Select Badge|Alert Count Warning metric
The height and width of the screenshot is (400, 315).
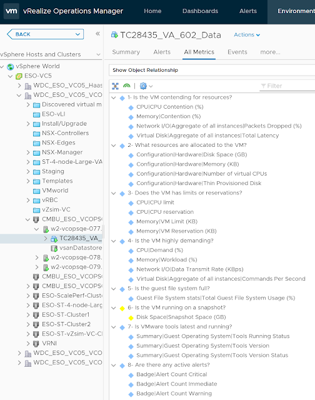[174, 394]
